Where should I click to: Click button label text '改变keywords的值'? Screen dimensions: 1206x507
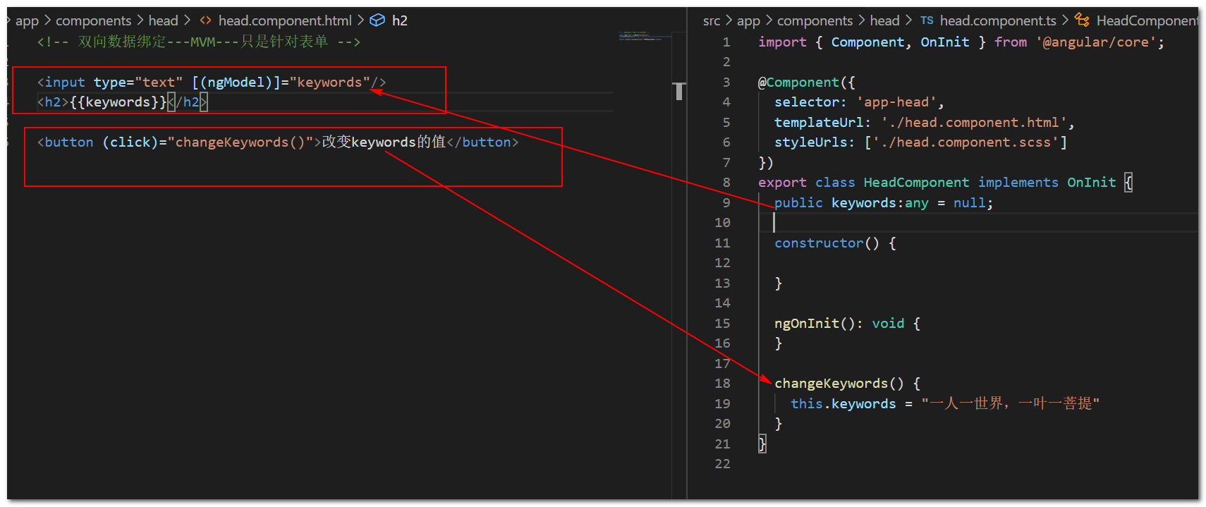tap(384, 142)
